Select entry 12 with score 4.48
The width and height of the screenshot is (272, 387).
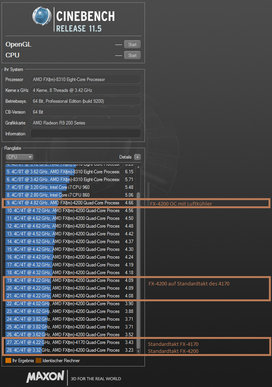click(70, 226)
